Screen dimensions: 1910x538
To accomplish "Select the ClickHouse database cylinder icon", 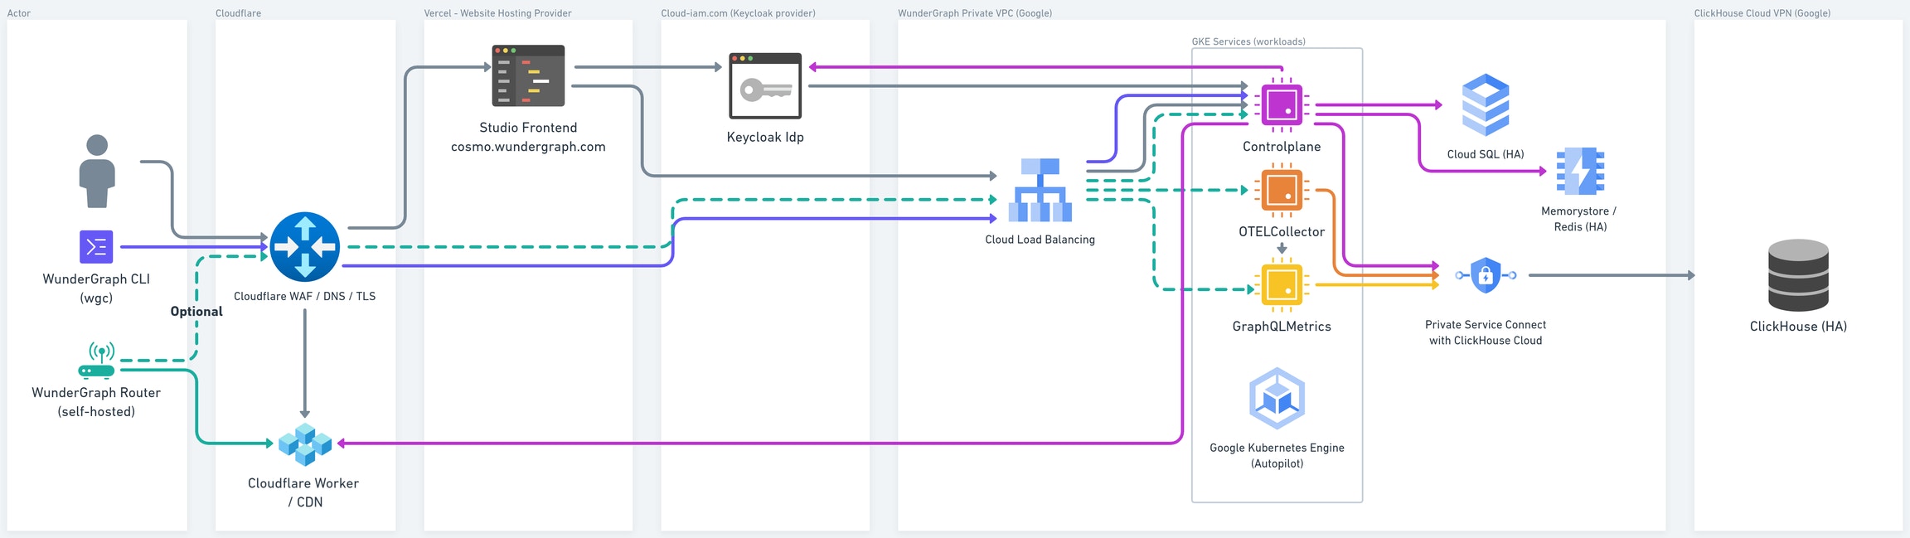I will [1798, 275].
